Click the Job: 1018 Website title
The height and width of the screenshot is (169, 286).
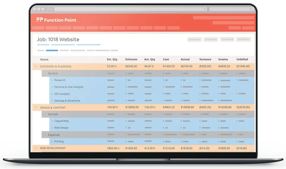pos(58,40)
